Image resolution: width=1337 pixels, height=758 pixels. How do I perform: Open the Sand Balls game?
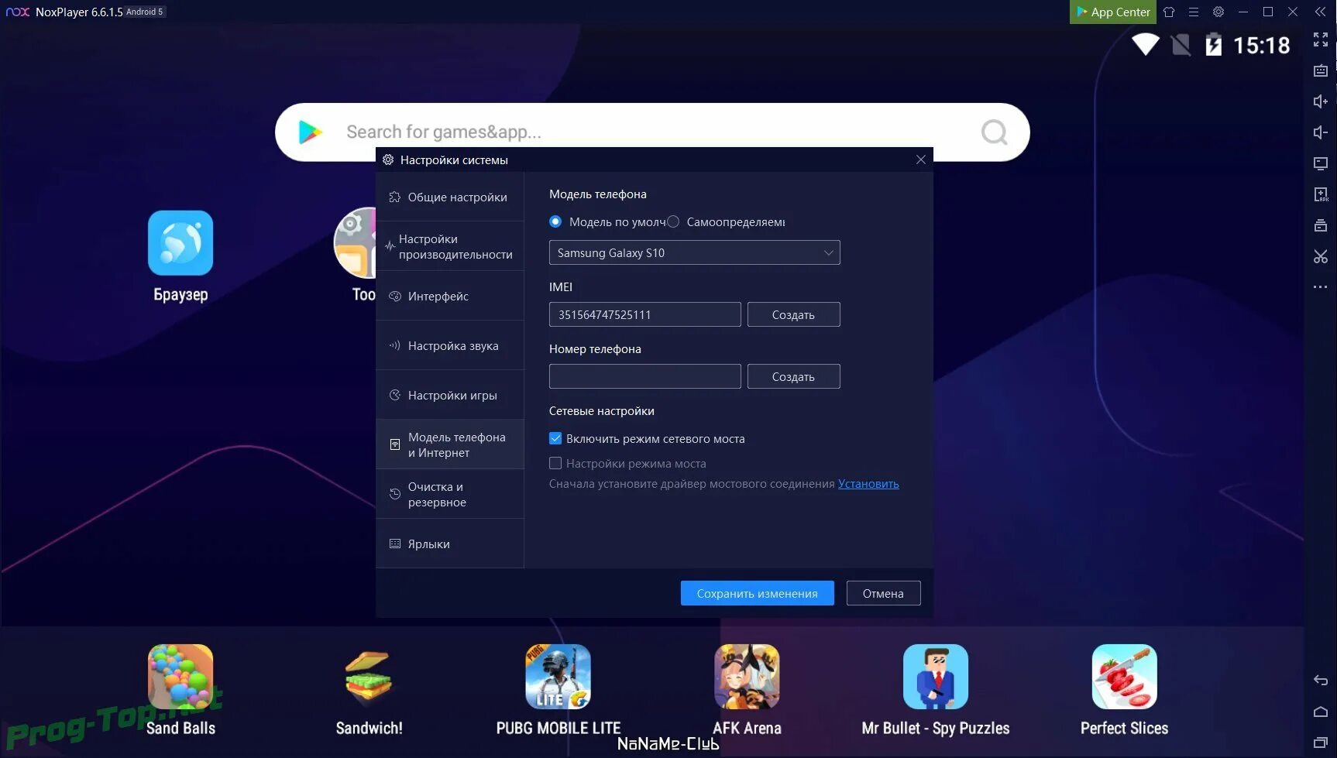coord(180,690)
